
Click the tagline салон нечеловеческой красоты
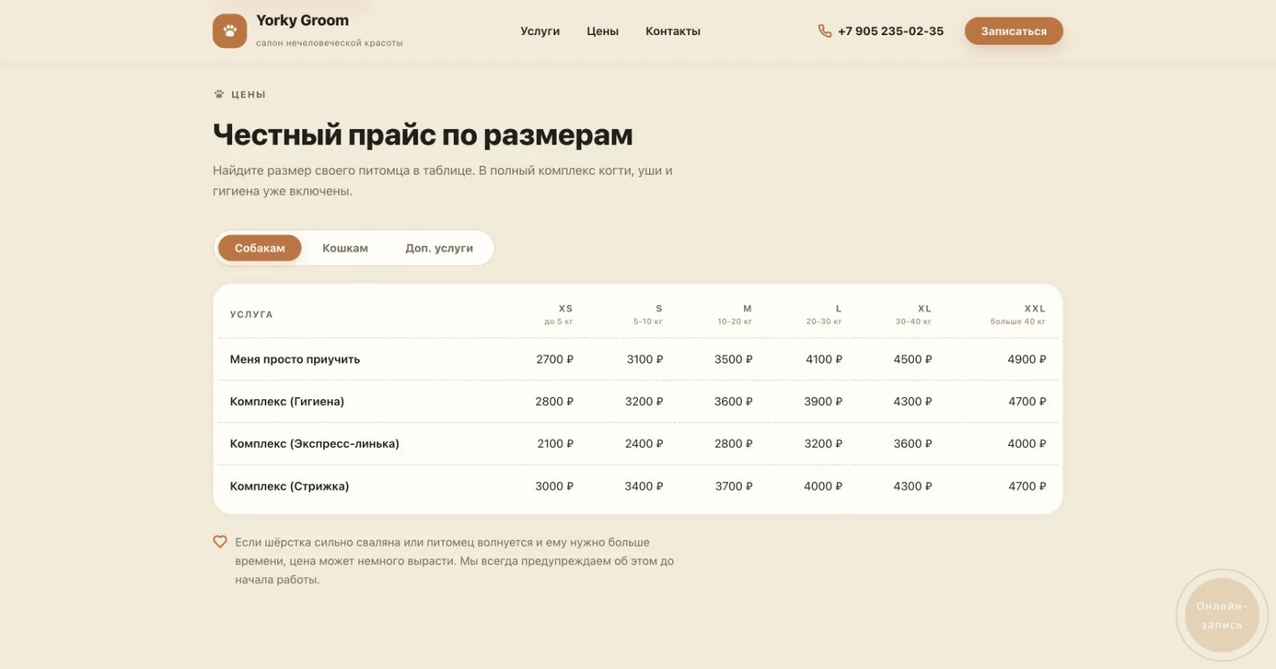click(329, 43)
